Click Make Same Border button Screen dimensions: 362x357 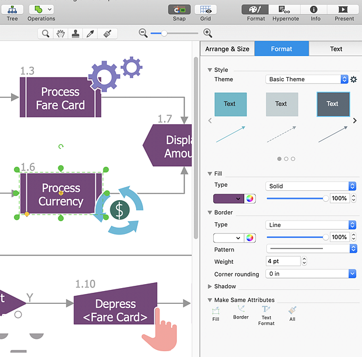click(x=241, y=313)
